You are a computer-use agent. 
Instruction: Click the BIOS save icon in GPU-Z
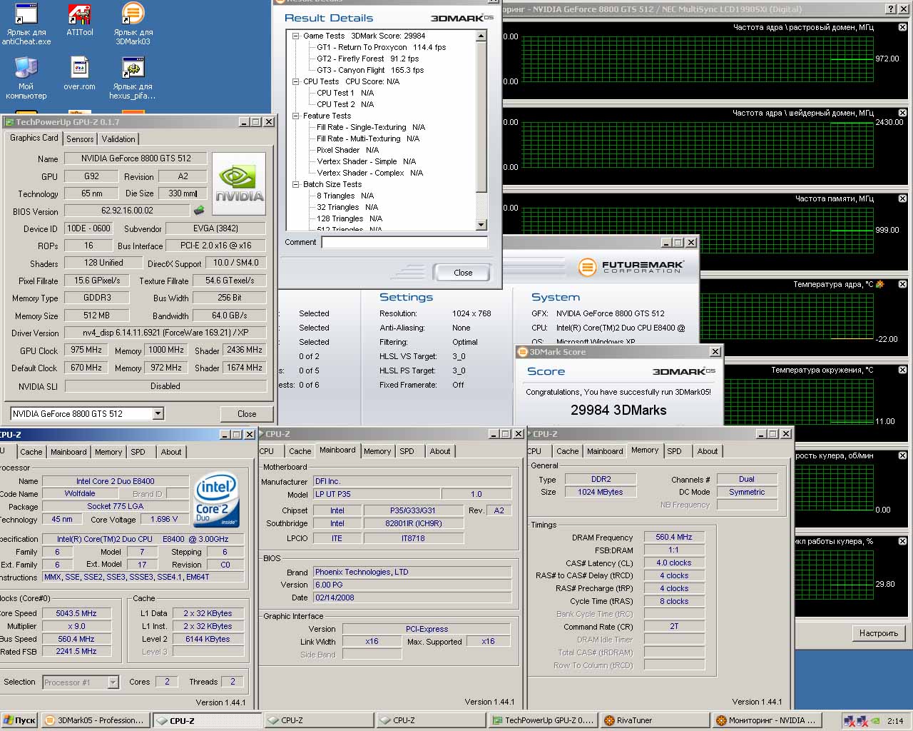[199, 211]
